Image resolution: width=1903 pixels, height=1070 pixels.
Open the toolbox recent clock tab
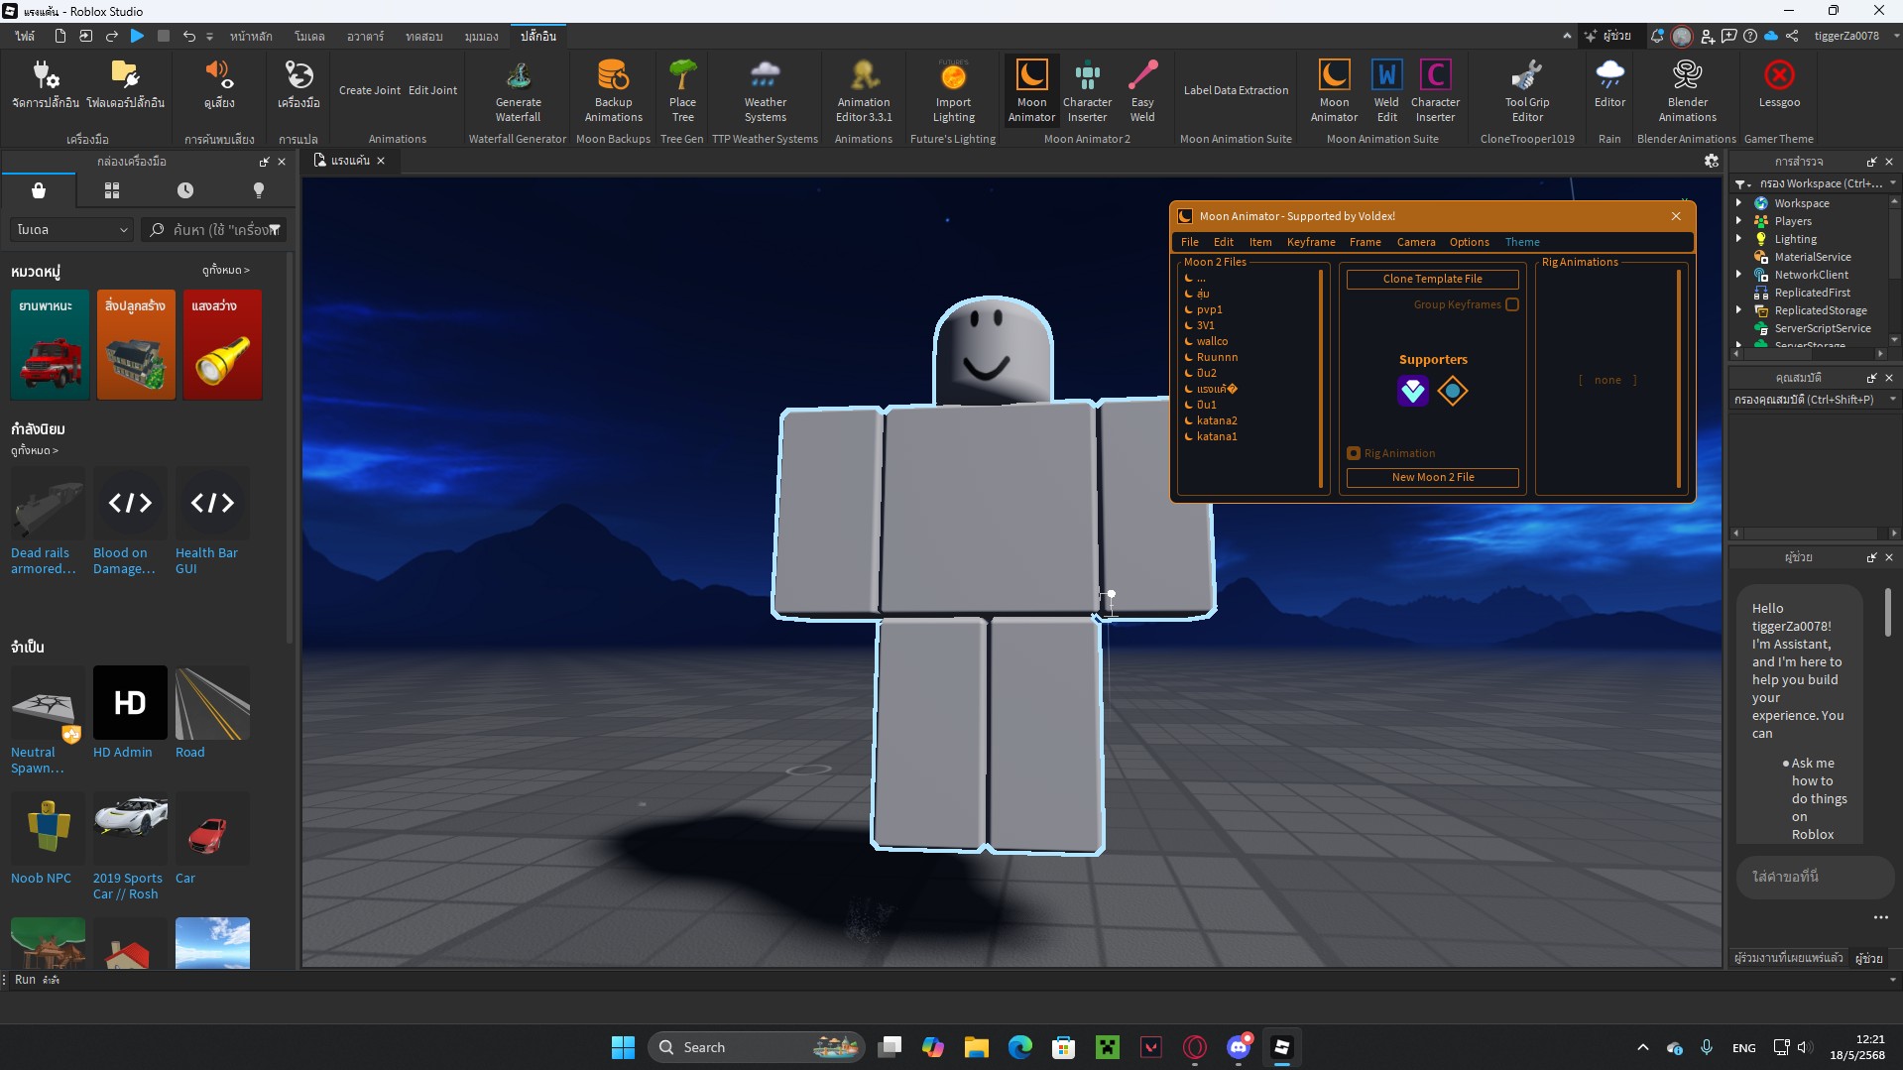coord(185,189)
